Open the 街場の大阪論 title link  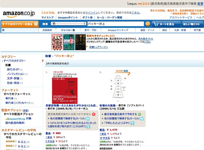(x=107, y=105)
